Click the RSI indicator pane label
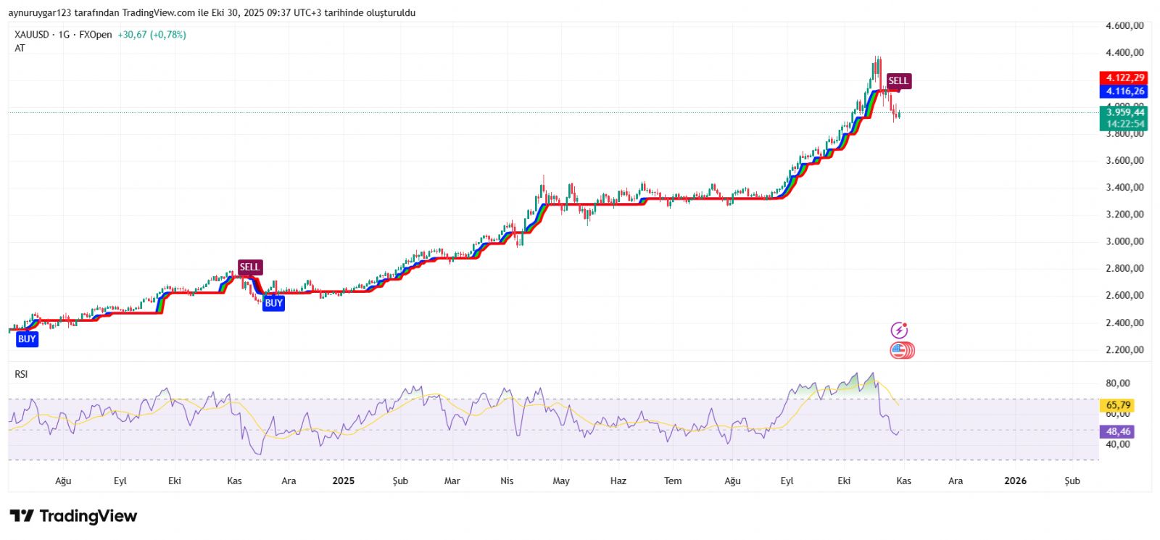The image size is (1160, 540). [21, 374]
